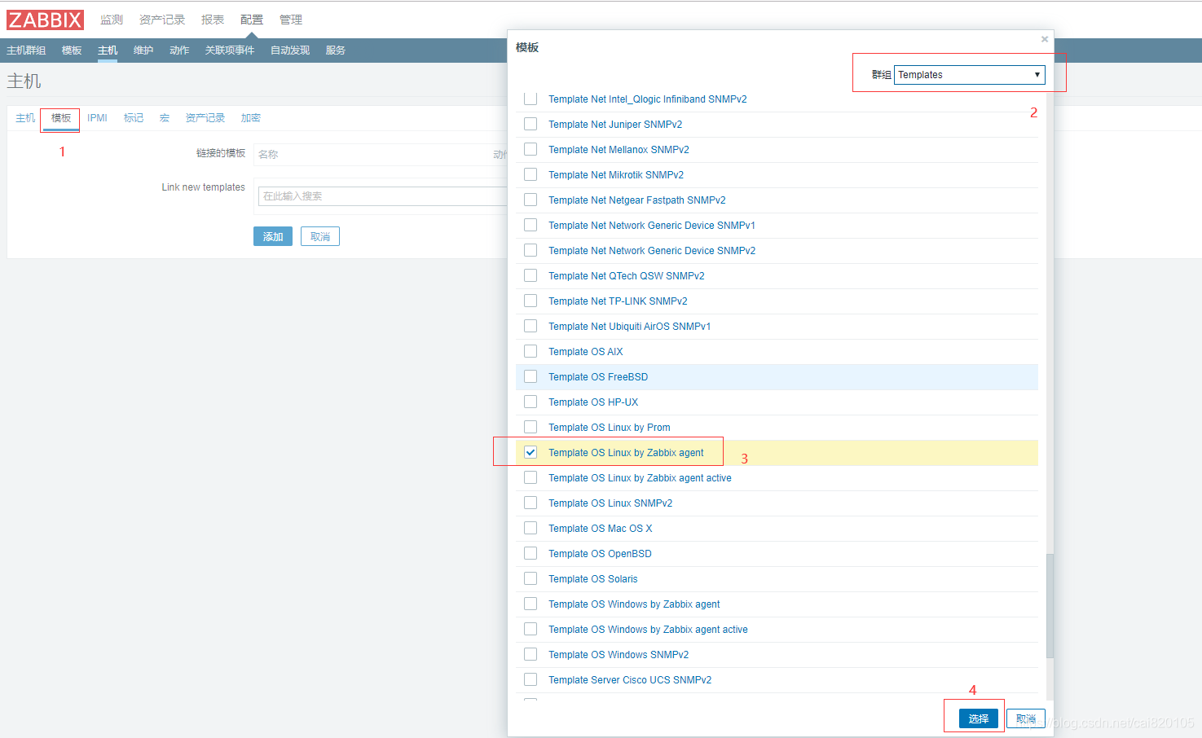Open Template OS Linux by Zabbix agent active
This screenshot has width=1202, height=738.
pos(640,478)
